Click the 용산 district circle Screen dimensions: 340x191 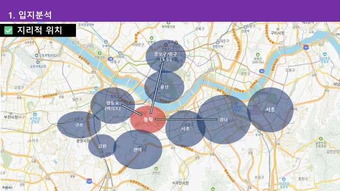pyautogui.click(x=164, y=87)
